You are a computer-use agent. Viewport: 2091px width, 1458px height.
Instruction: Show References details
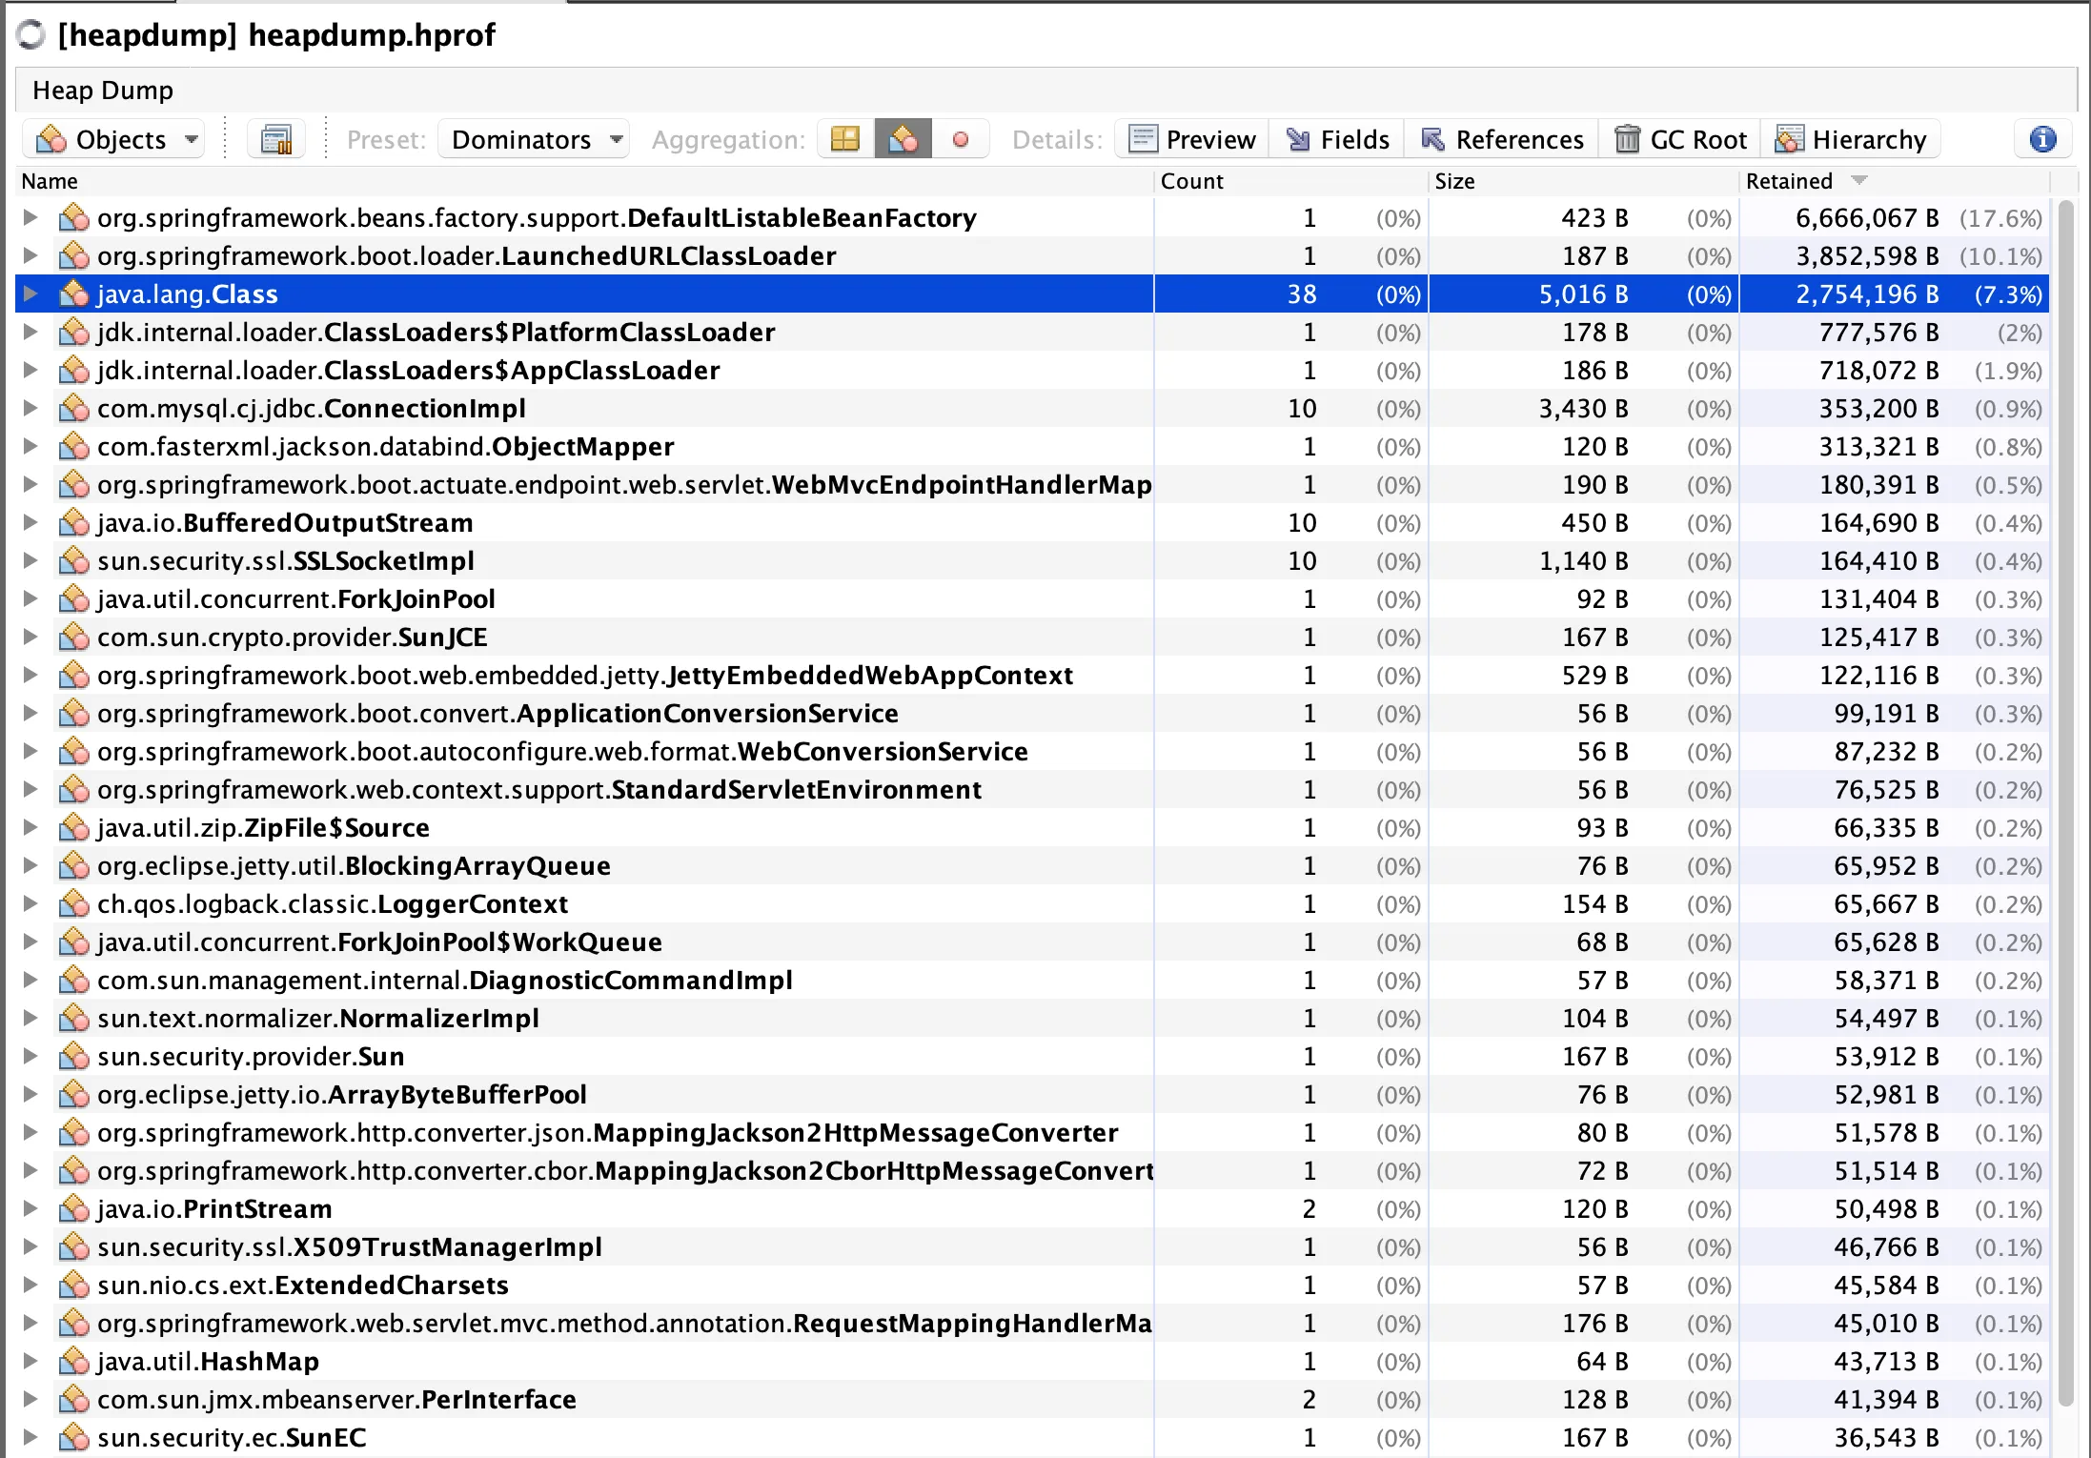point(1503,140)
